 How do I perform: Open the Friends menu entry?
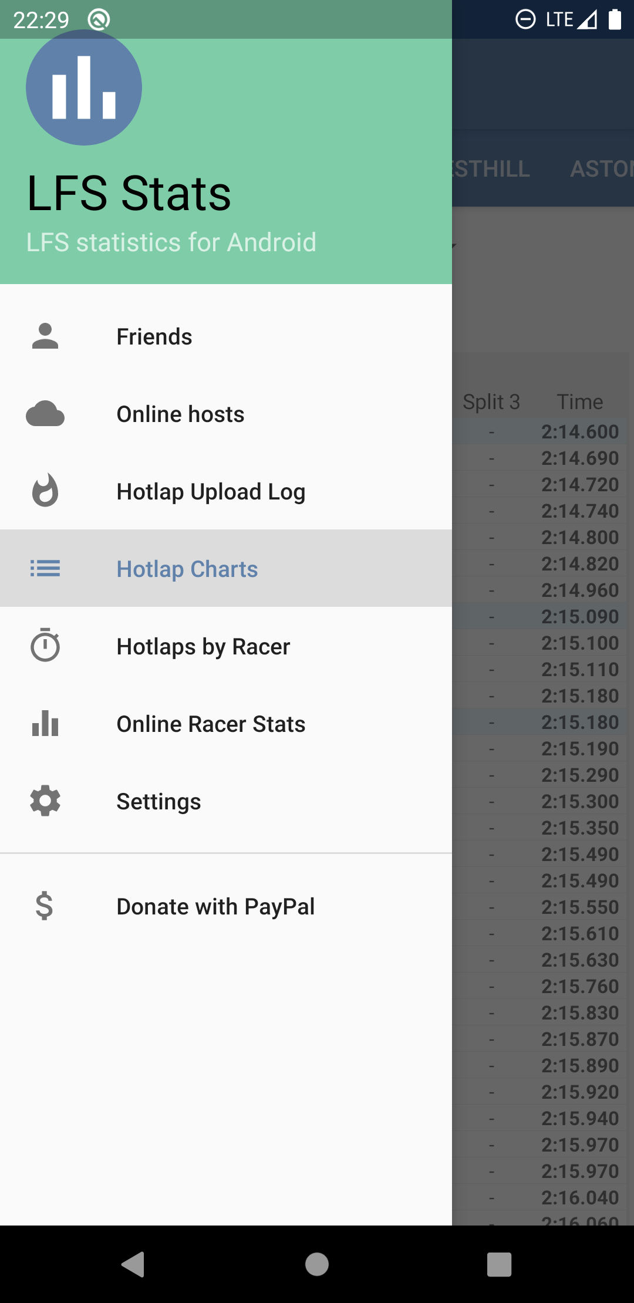point(154,337)
